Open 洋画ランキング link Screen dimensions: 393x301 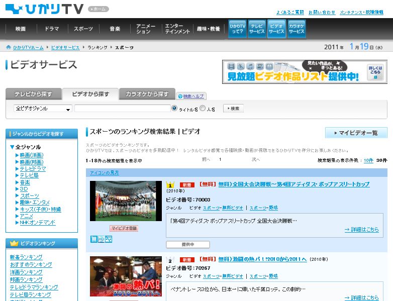pyautogui.click(x=26, y=272)
